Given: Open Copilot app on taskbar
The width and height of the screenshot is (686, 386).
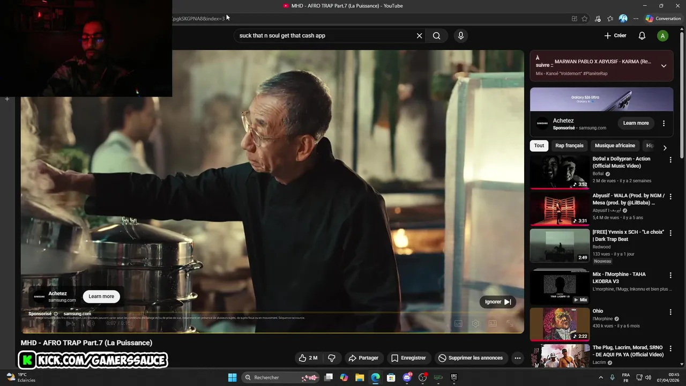Looking at the screenshot, I should [344, 377].
